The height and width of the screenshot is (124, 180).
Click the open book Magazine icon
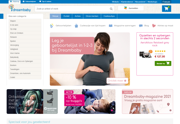pyautogui.click(x=111, y=26)
